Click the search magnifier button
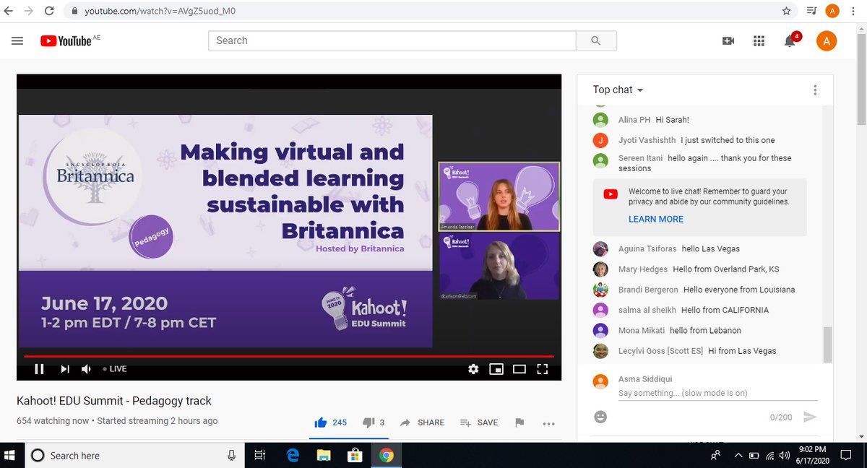The image size is (867, 468). pos(596,40)
